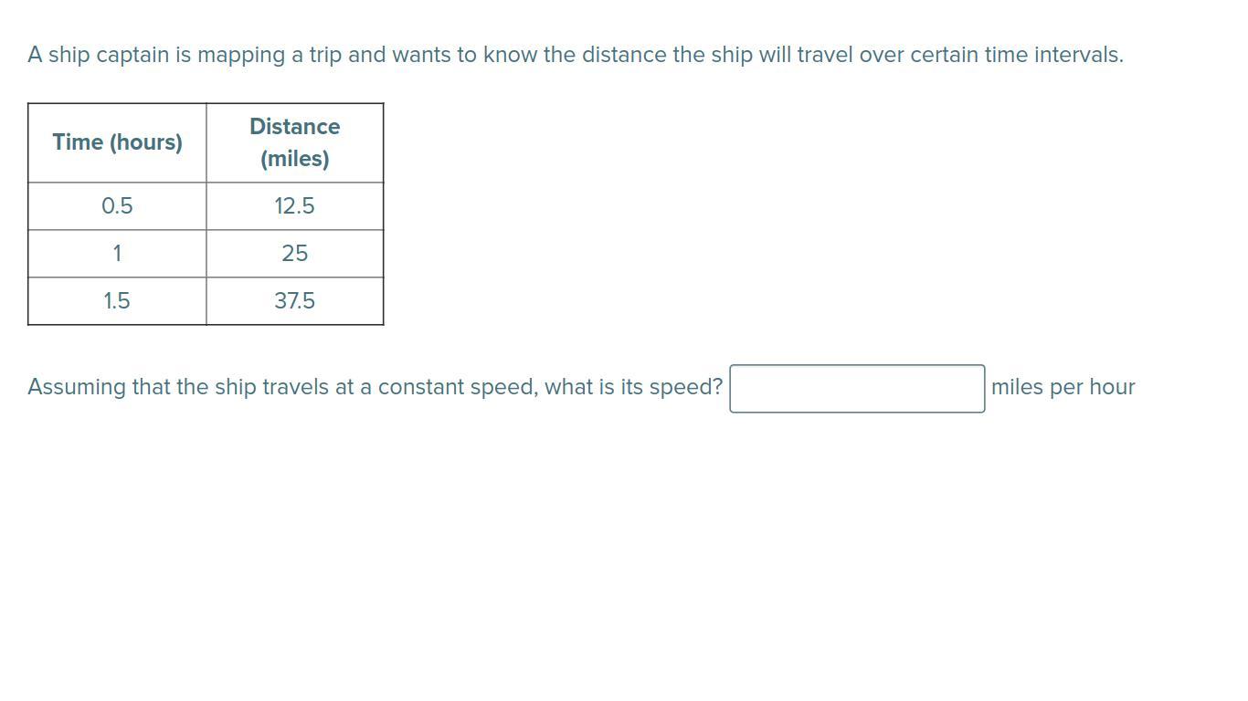Click the word 'Distance' in the header
The image size is (1248, 701).
point(295,127)
